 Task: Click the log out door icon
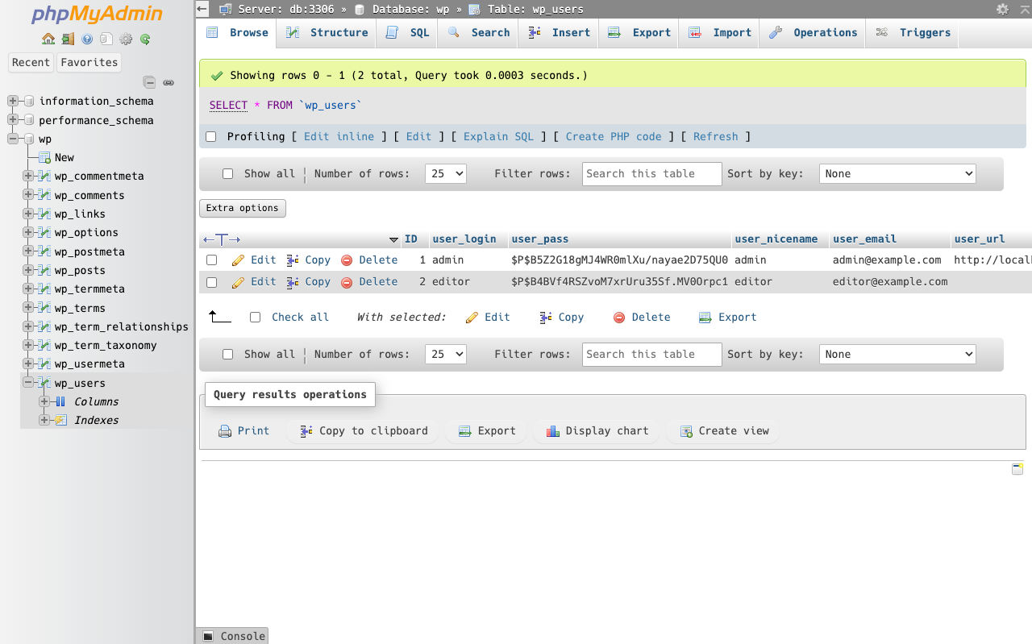point(68,39)
